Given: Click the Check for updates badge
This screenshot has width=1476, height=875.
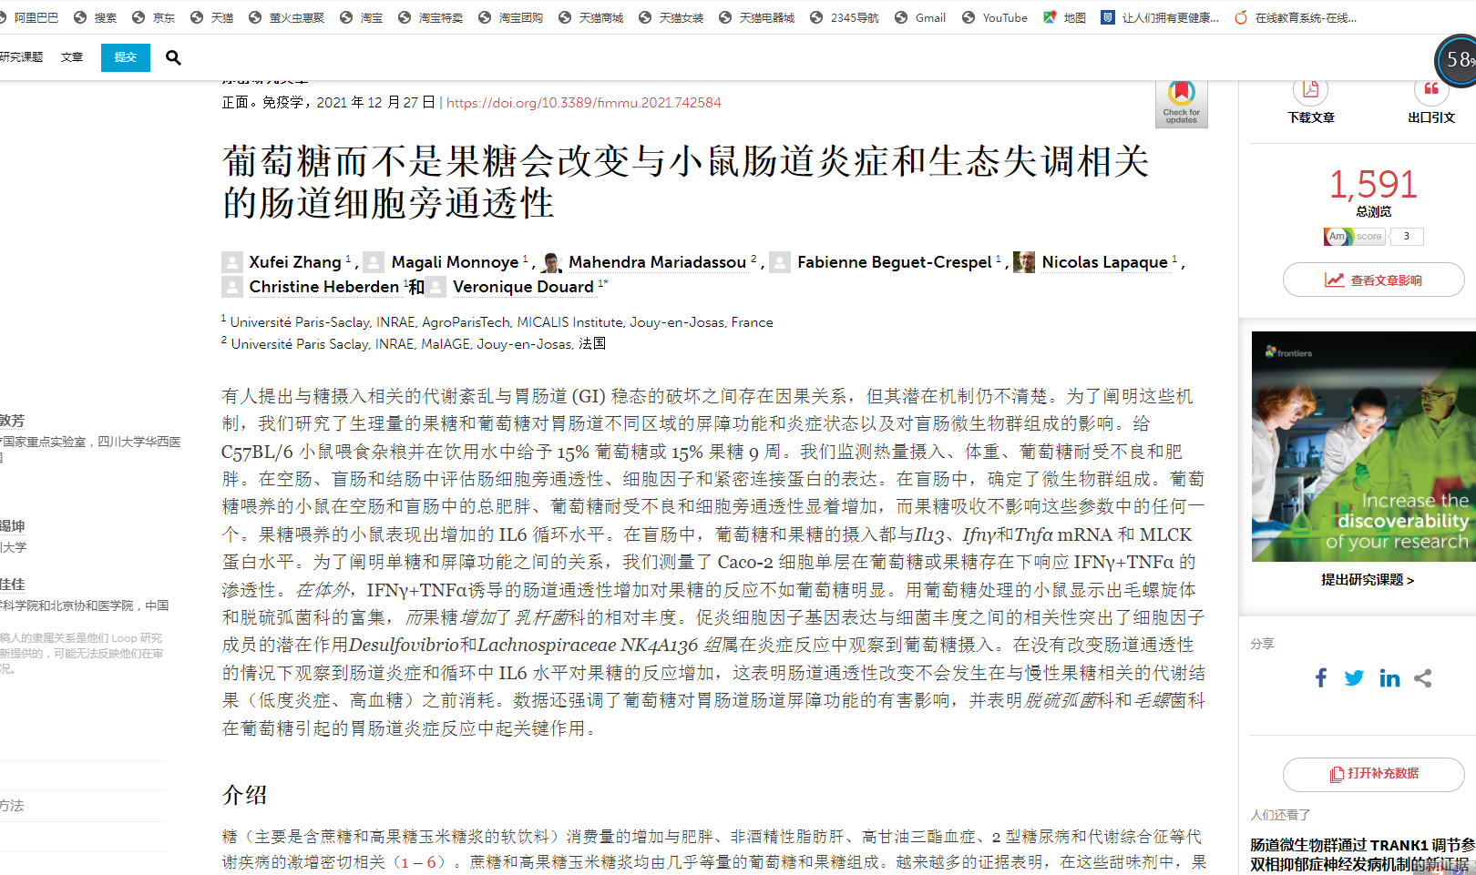Looking at the screenshot, I should tap(1181, 103).
